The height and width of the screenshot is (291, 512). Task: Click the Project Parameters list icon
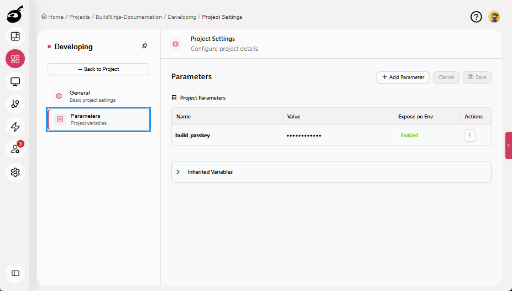174,98
